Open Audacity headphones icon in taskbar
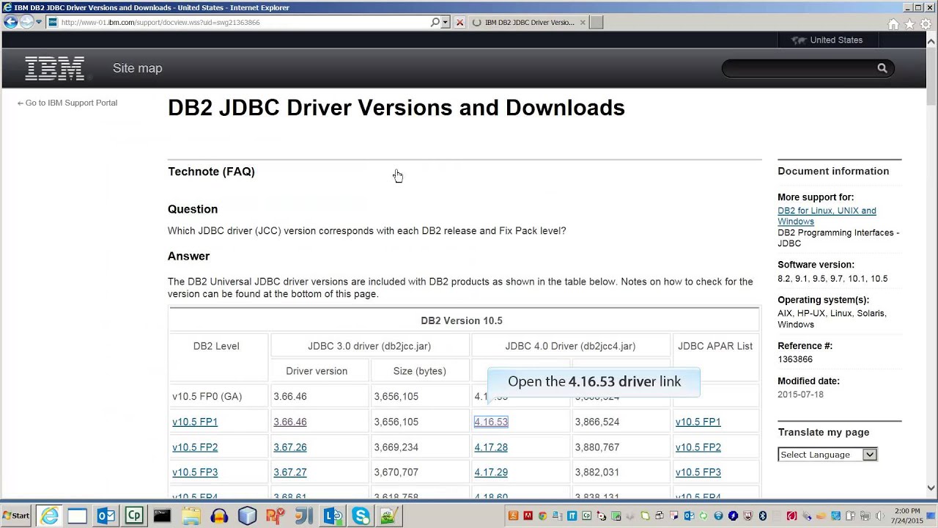938x528 pixels. pos(219,516)
